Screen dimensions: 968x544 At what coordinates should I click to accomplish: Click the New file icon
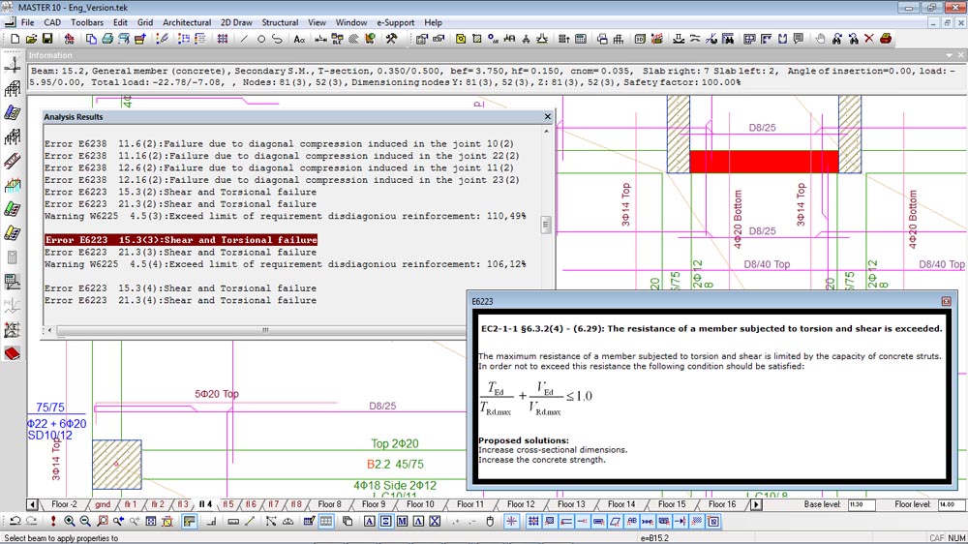[15, 39]
